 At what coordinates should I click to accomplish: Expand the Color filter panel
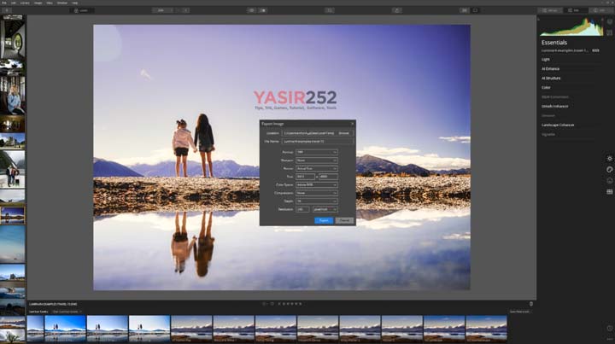tap(546, 87)
